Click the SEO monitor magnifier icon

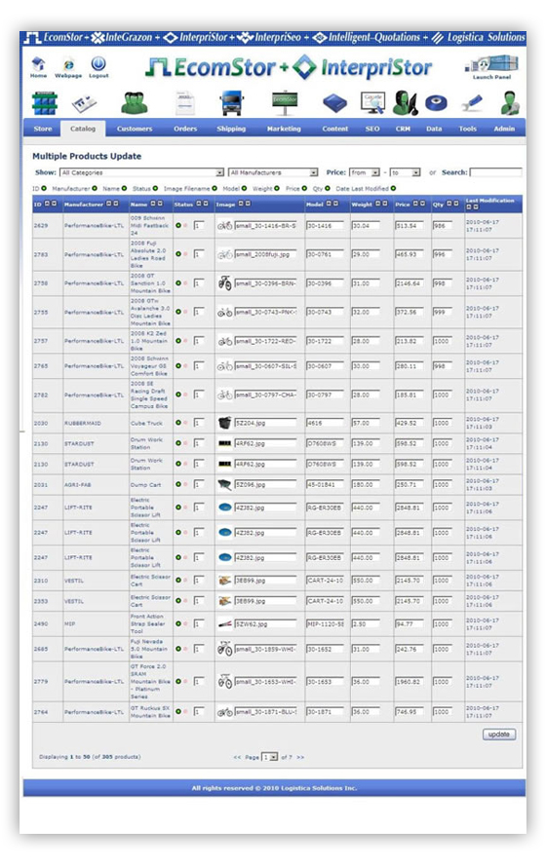tap(372, 102)
